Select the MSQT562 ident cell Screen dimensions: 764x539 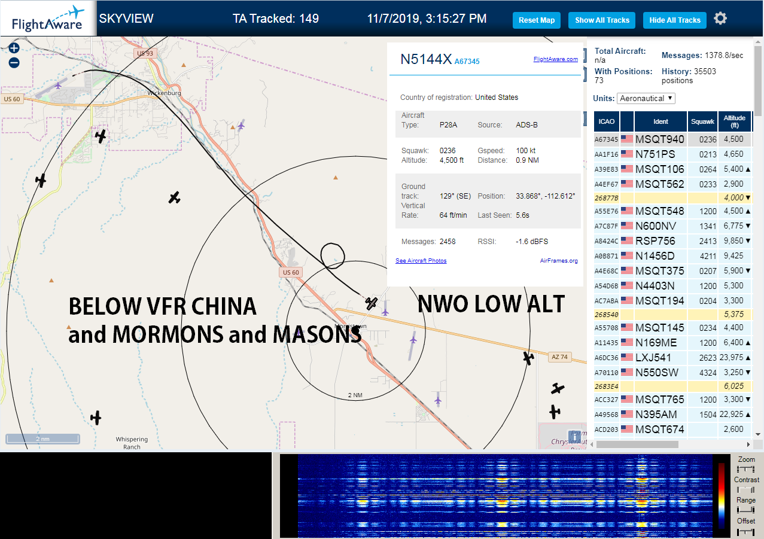click(659, 184)
